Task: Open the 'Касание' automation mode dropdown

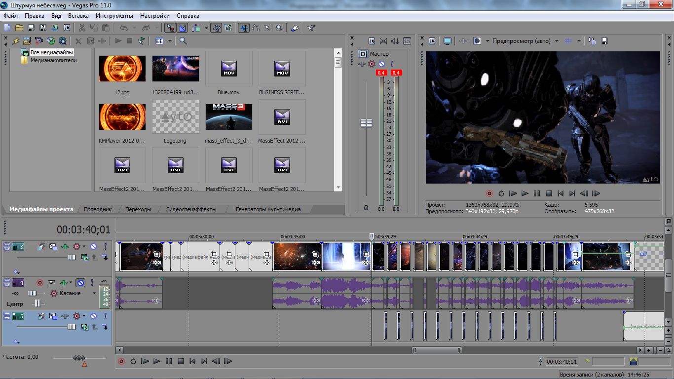Action: [x=78, y=293]
